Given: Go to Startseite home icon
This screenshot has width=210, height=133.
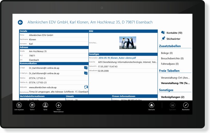Looking at the screenshot, I should 152,105.
